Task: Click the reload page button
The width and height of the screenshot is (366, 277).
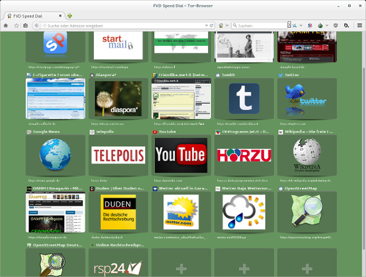Action: pos(210,26)
